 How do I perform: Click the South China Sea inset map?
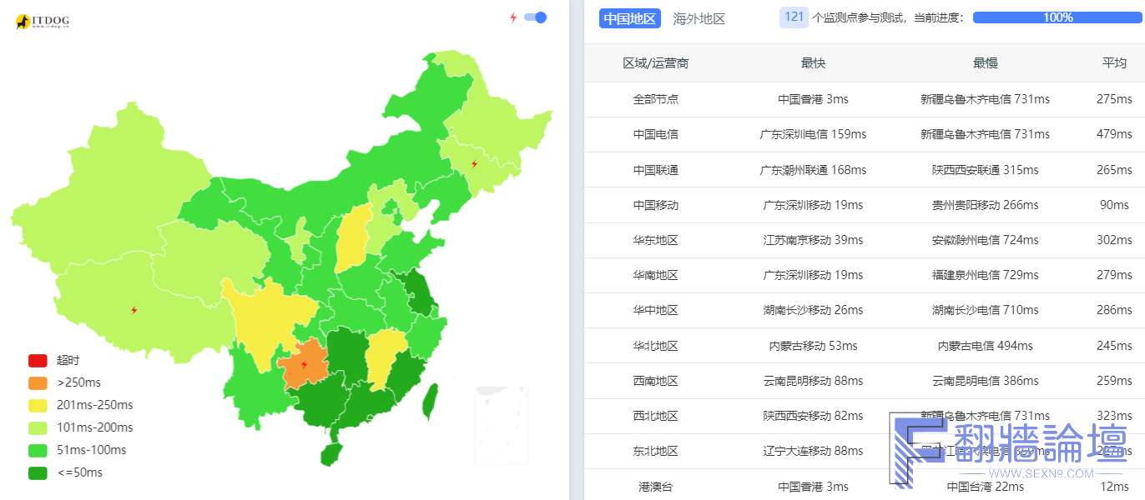click(x=501, y=424)
